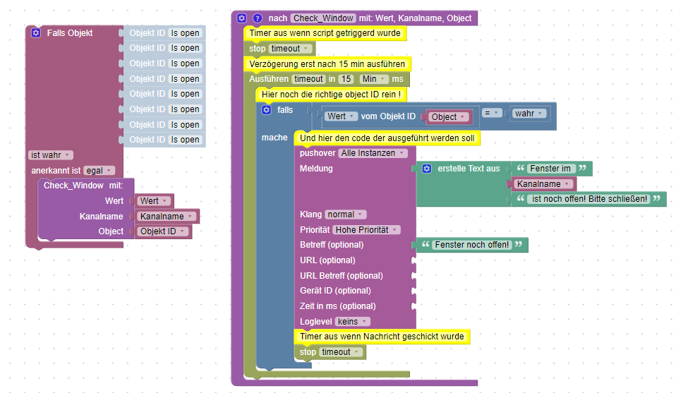This screenshot has width=676, height=393.
Task: Open the 'ist wahr' dropdown
Action: coord(50,155)
